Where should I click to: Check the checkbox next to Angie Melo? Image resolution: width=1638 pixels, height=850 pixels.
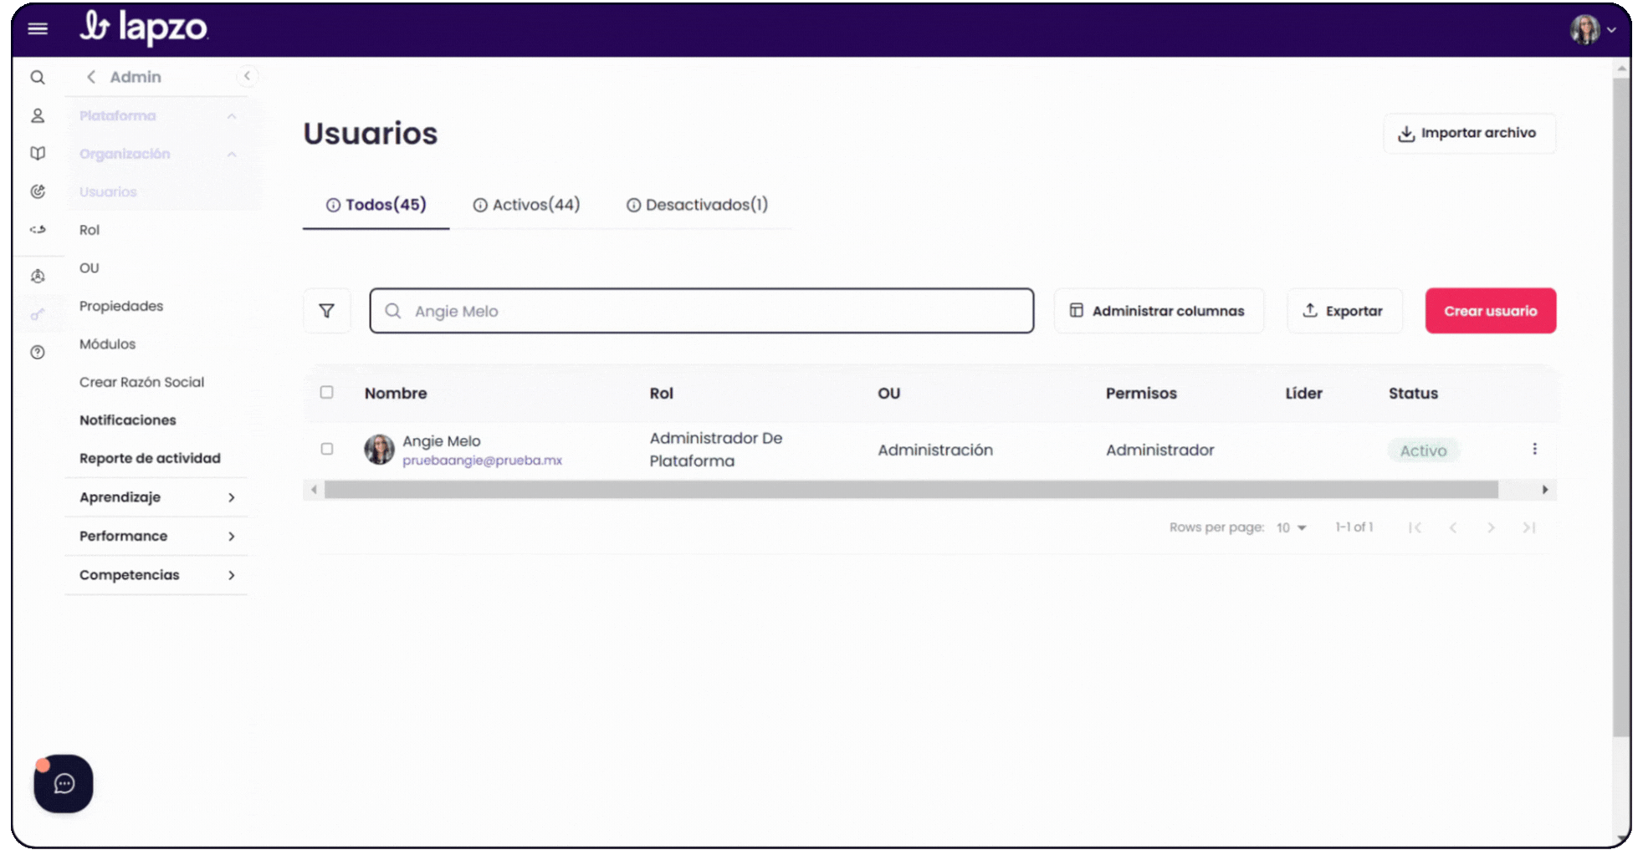click(x=326, y=449)
